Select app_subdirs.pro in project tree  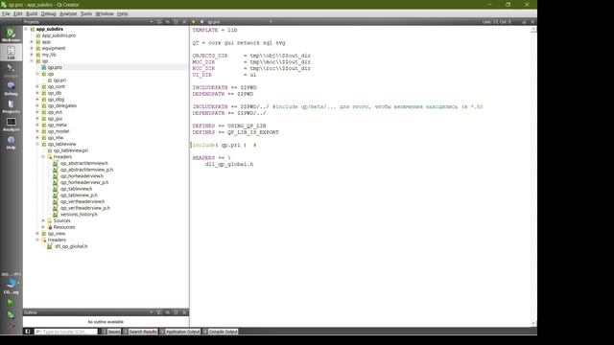(59, 35)
